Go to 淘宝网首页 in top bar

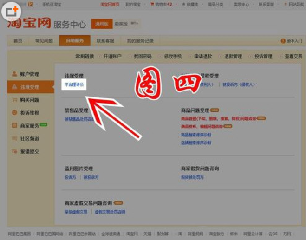pyautogui.click(x=110, y=4)
